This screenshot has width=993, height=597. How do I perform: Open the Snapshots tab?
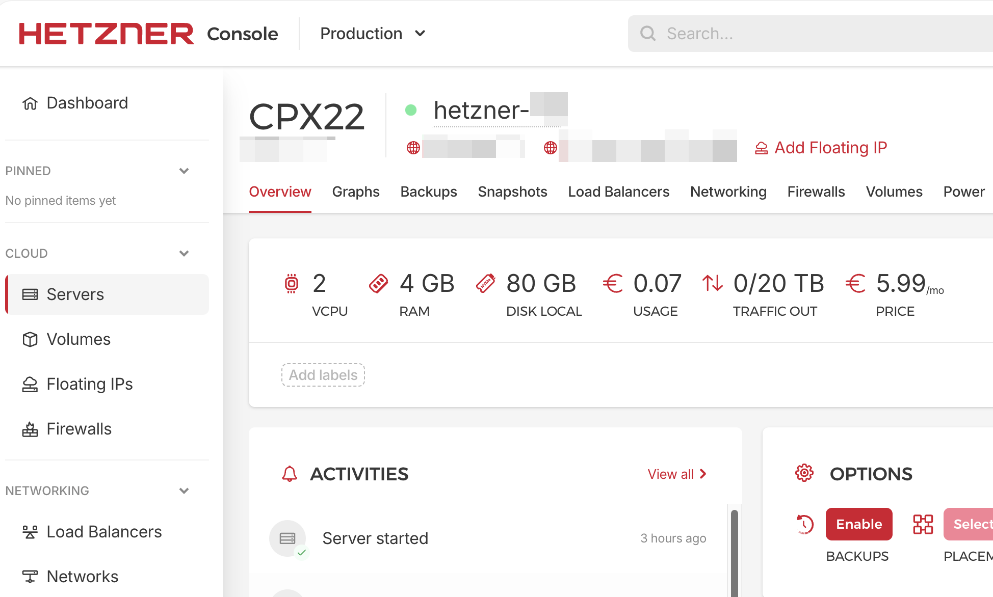pos(512,192)
